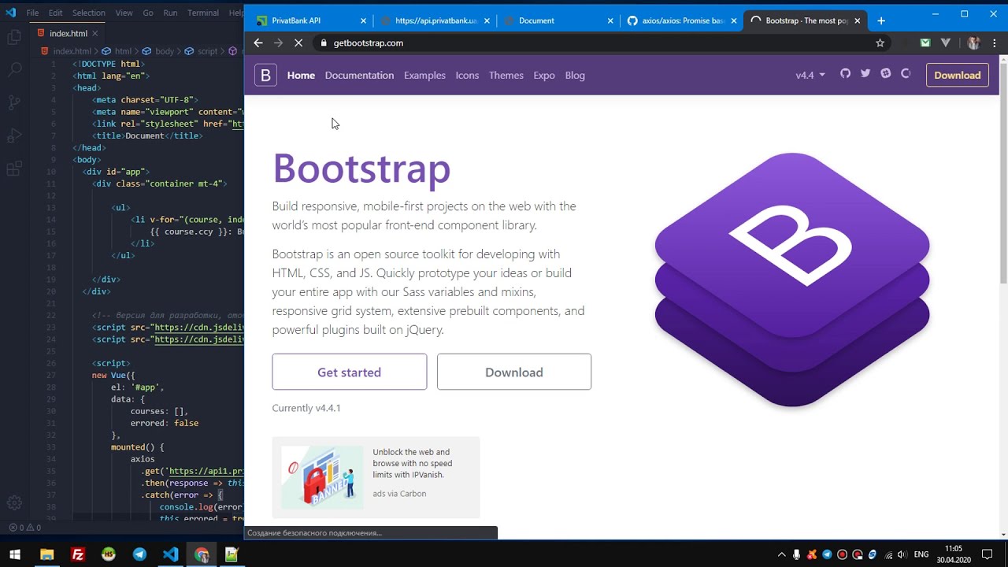Open the v4.4 version dropdown
This screenshot has width=1008, height=567.
click(810, 75)
